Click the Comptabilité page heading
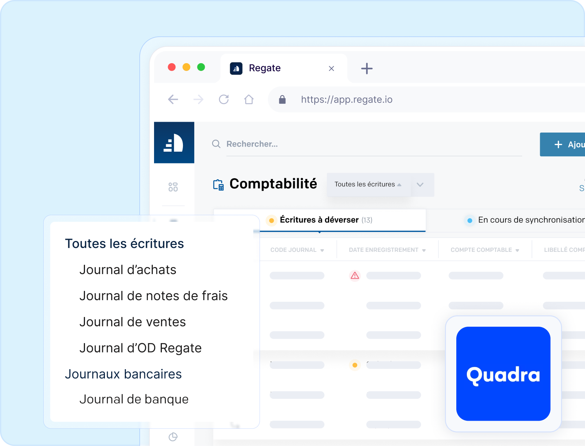Screen dimensions: 585x446 pos(273,184)
